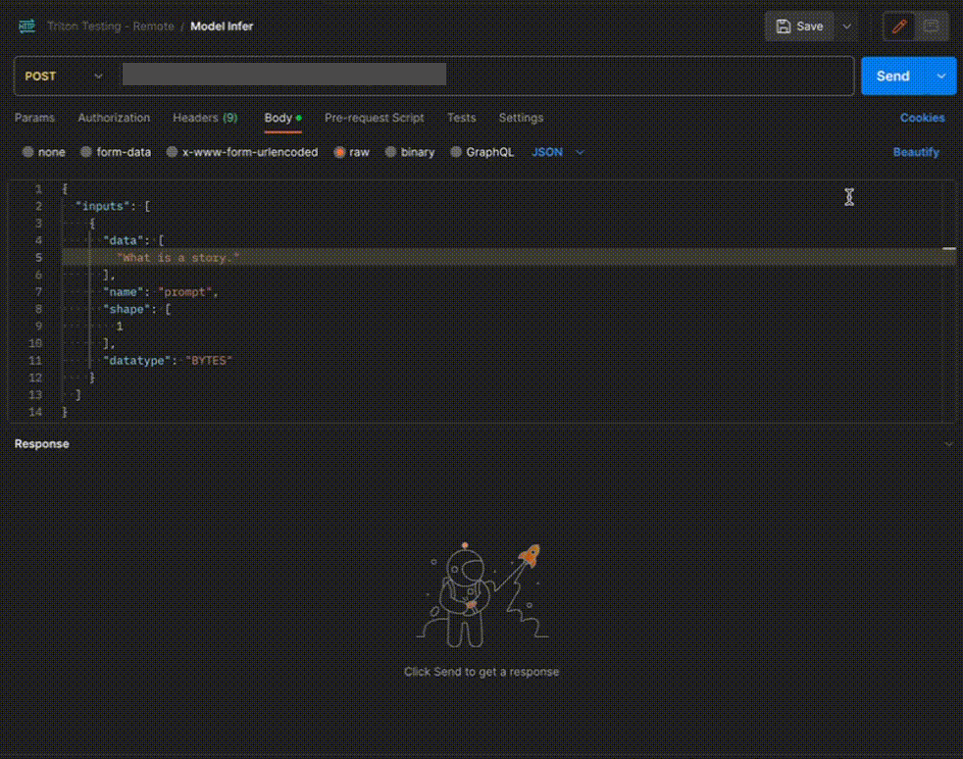Choose the form-data body option
This screenshot has height=759, width=963.
tap(87, 153)
